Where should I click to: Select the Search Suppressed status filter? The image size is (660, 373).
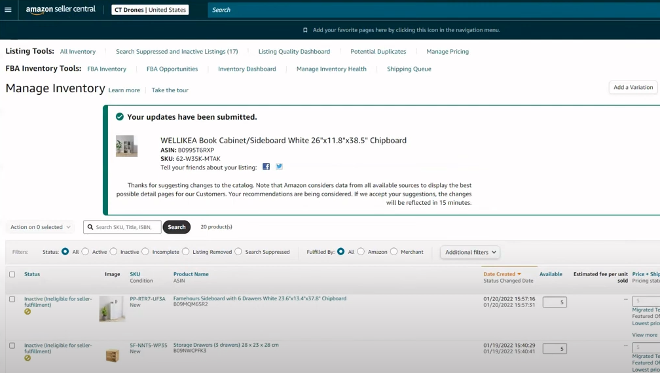(238, 252)
